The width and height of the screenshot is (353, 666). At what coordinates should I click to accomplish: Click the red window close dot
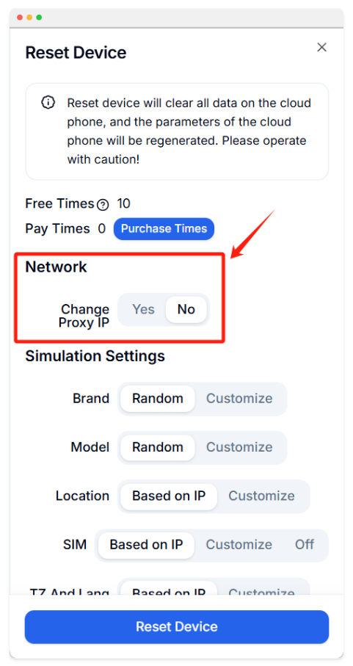(x=20, y=18)
